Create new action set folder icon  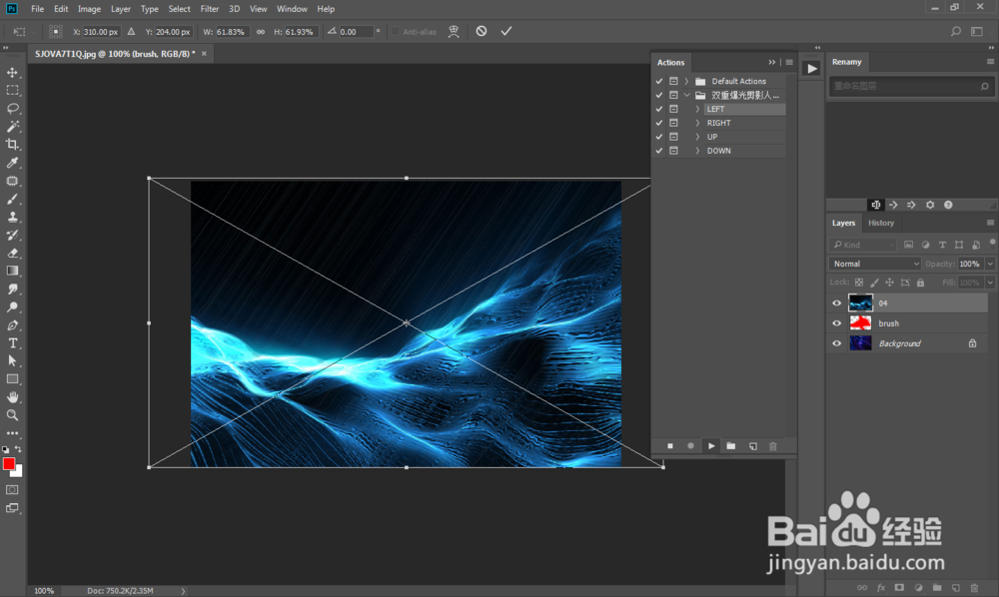(731, 446)
